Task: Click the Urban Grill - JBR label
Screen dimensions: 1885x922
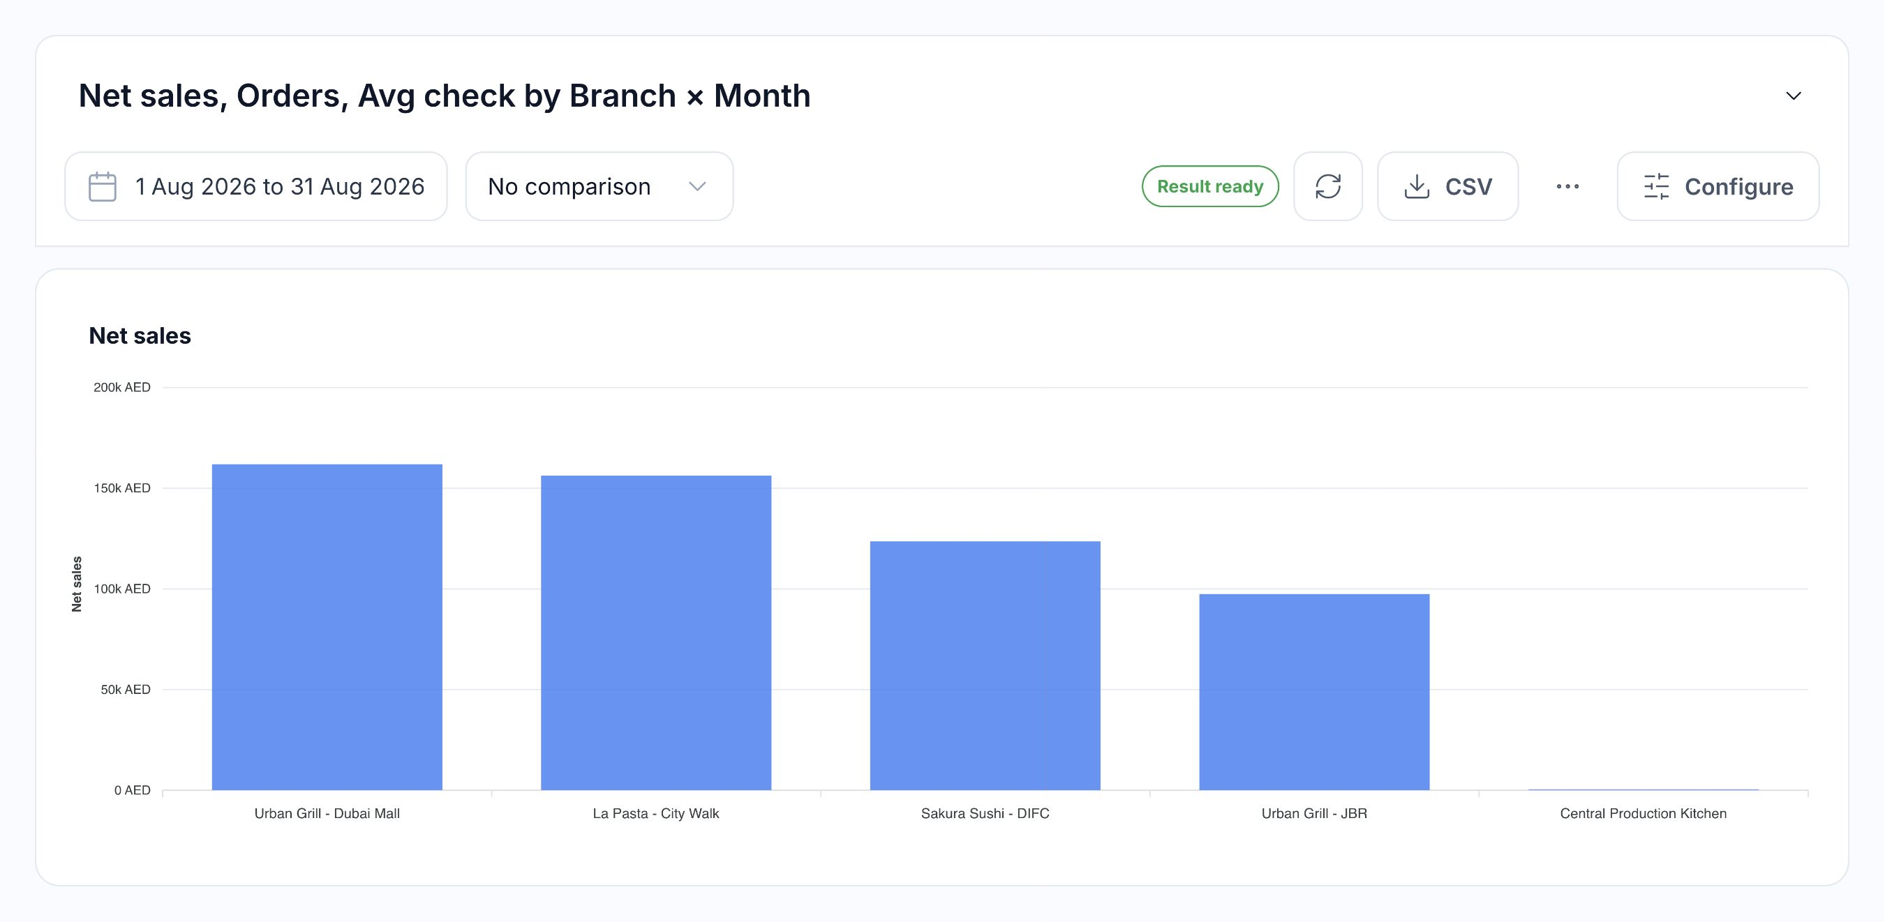Action: pos(1314,814)
